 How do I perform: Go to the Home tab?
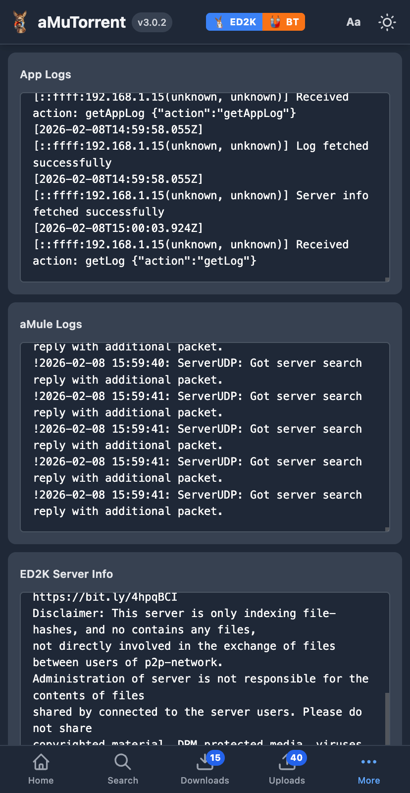41,769
